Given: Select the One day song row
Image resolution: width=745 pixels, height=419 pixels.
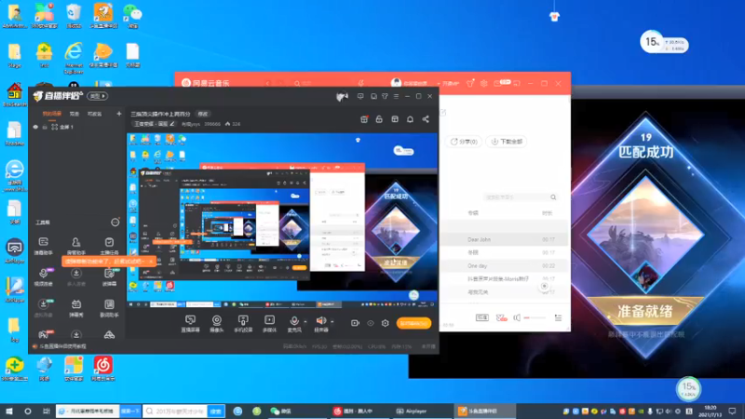Looking at the screenshot, I should click(504, 266).
